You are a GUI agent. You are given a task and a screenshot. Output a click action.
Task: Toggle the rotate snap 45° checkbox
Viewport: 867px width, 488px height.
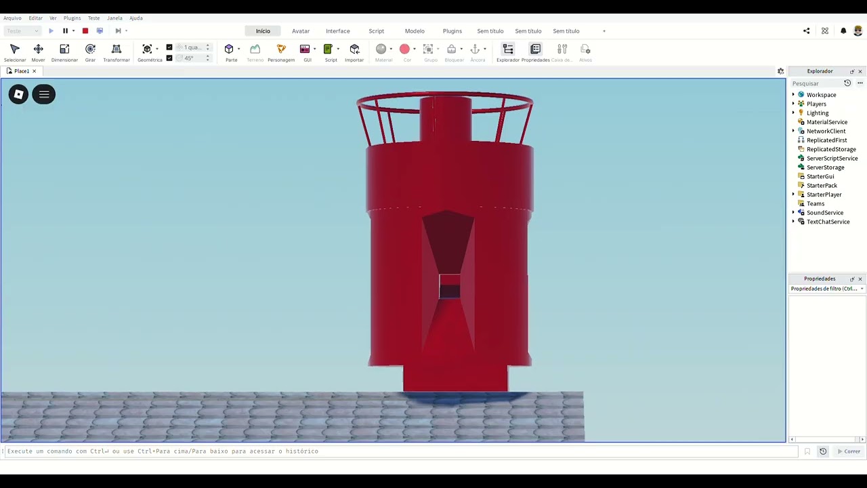click(169, 58)
